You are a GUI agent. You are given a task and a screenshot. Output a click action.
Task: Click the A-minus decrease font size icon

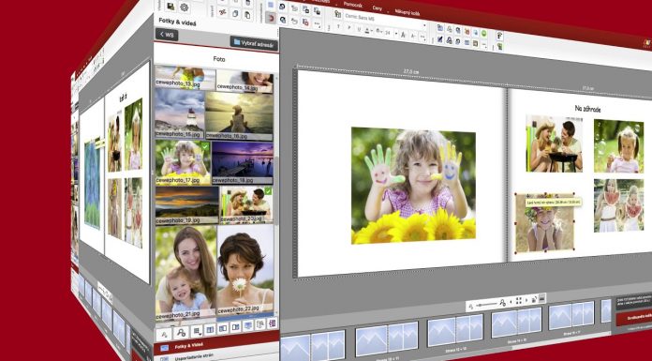(x=413, y=36)
